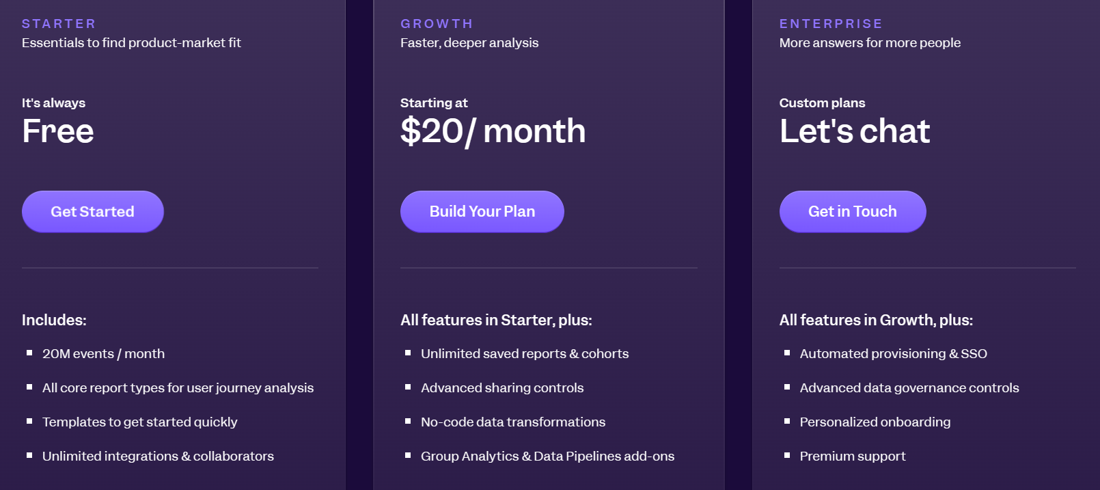This screenshot has height=490, width=1100.
Task: Click Unlimited saved reports & cohorts item
Action: pos(525,353)
